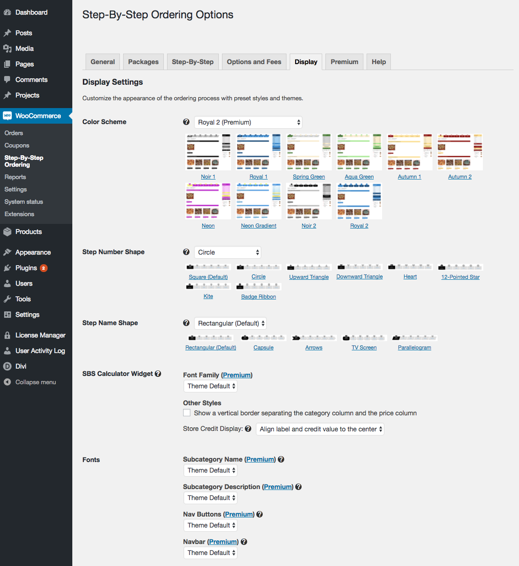Enable vertical border between category and price columns

click(187, 413)
